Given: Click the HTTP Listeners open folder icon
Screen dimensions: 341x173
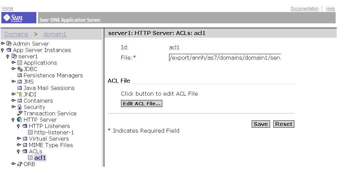Looking at the screenshot, I should 25,126.
